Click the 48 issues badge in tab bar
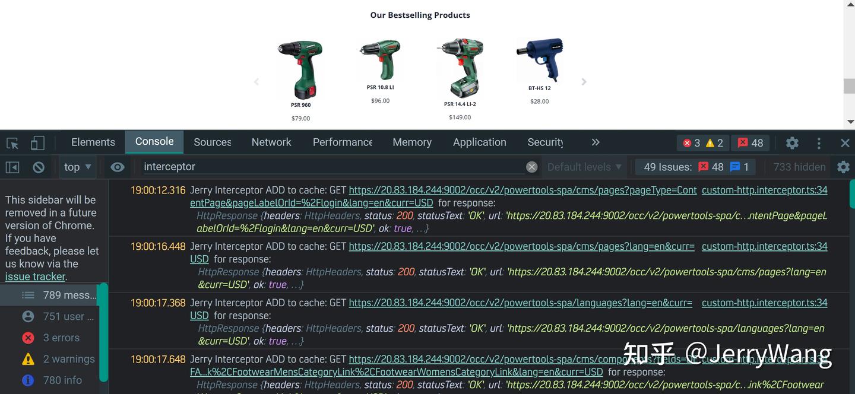This screenshot has width=855, height=394. pyautogui.click(x=750, y=143)
